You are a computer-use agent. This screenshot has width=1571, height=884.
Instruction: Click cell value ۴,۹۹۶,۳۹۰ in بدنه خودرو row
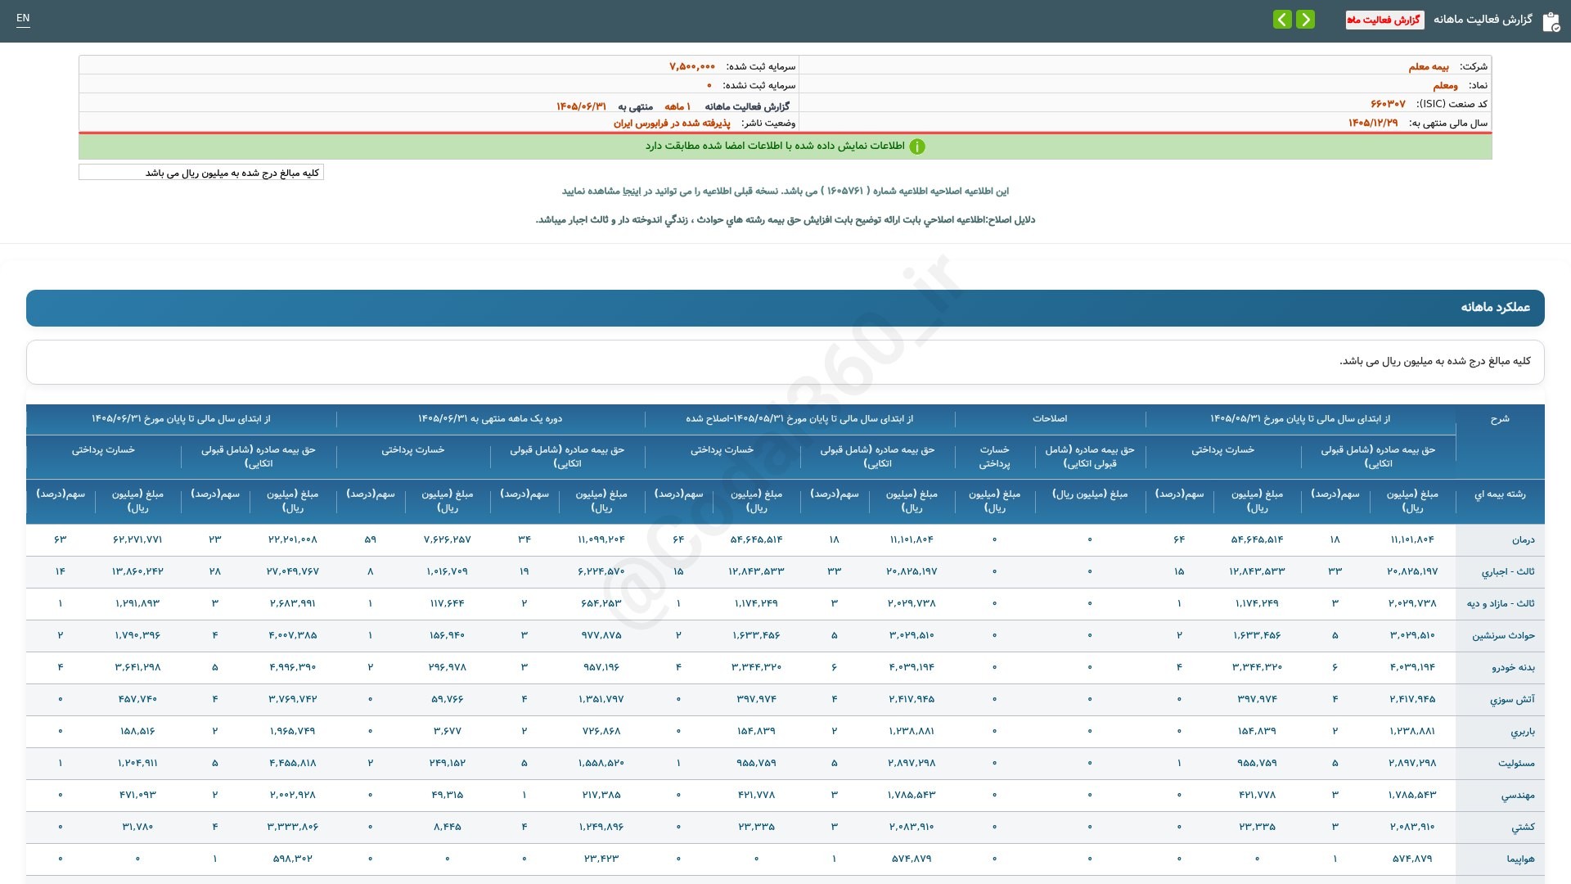pyautogui.click(x=292, y=668)
